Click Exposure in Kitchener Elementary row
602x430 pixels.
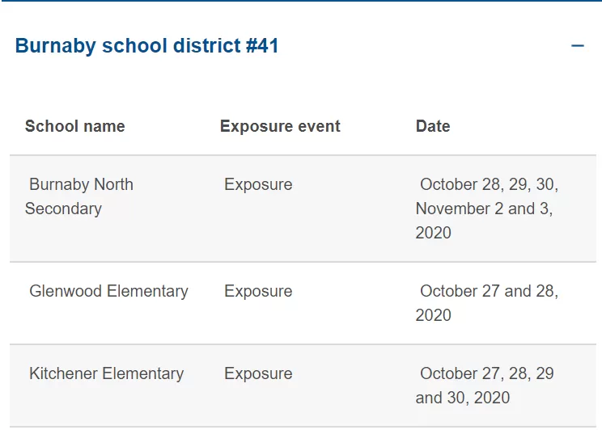tap(258, 373)
